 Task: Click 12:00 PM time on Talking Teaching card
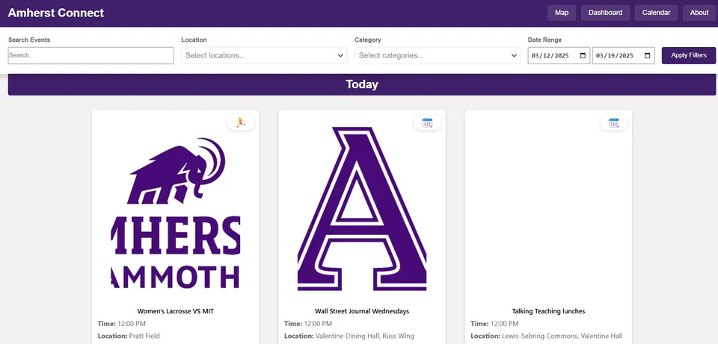click(x=504, y=323)
